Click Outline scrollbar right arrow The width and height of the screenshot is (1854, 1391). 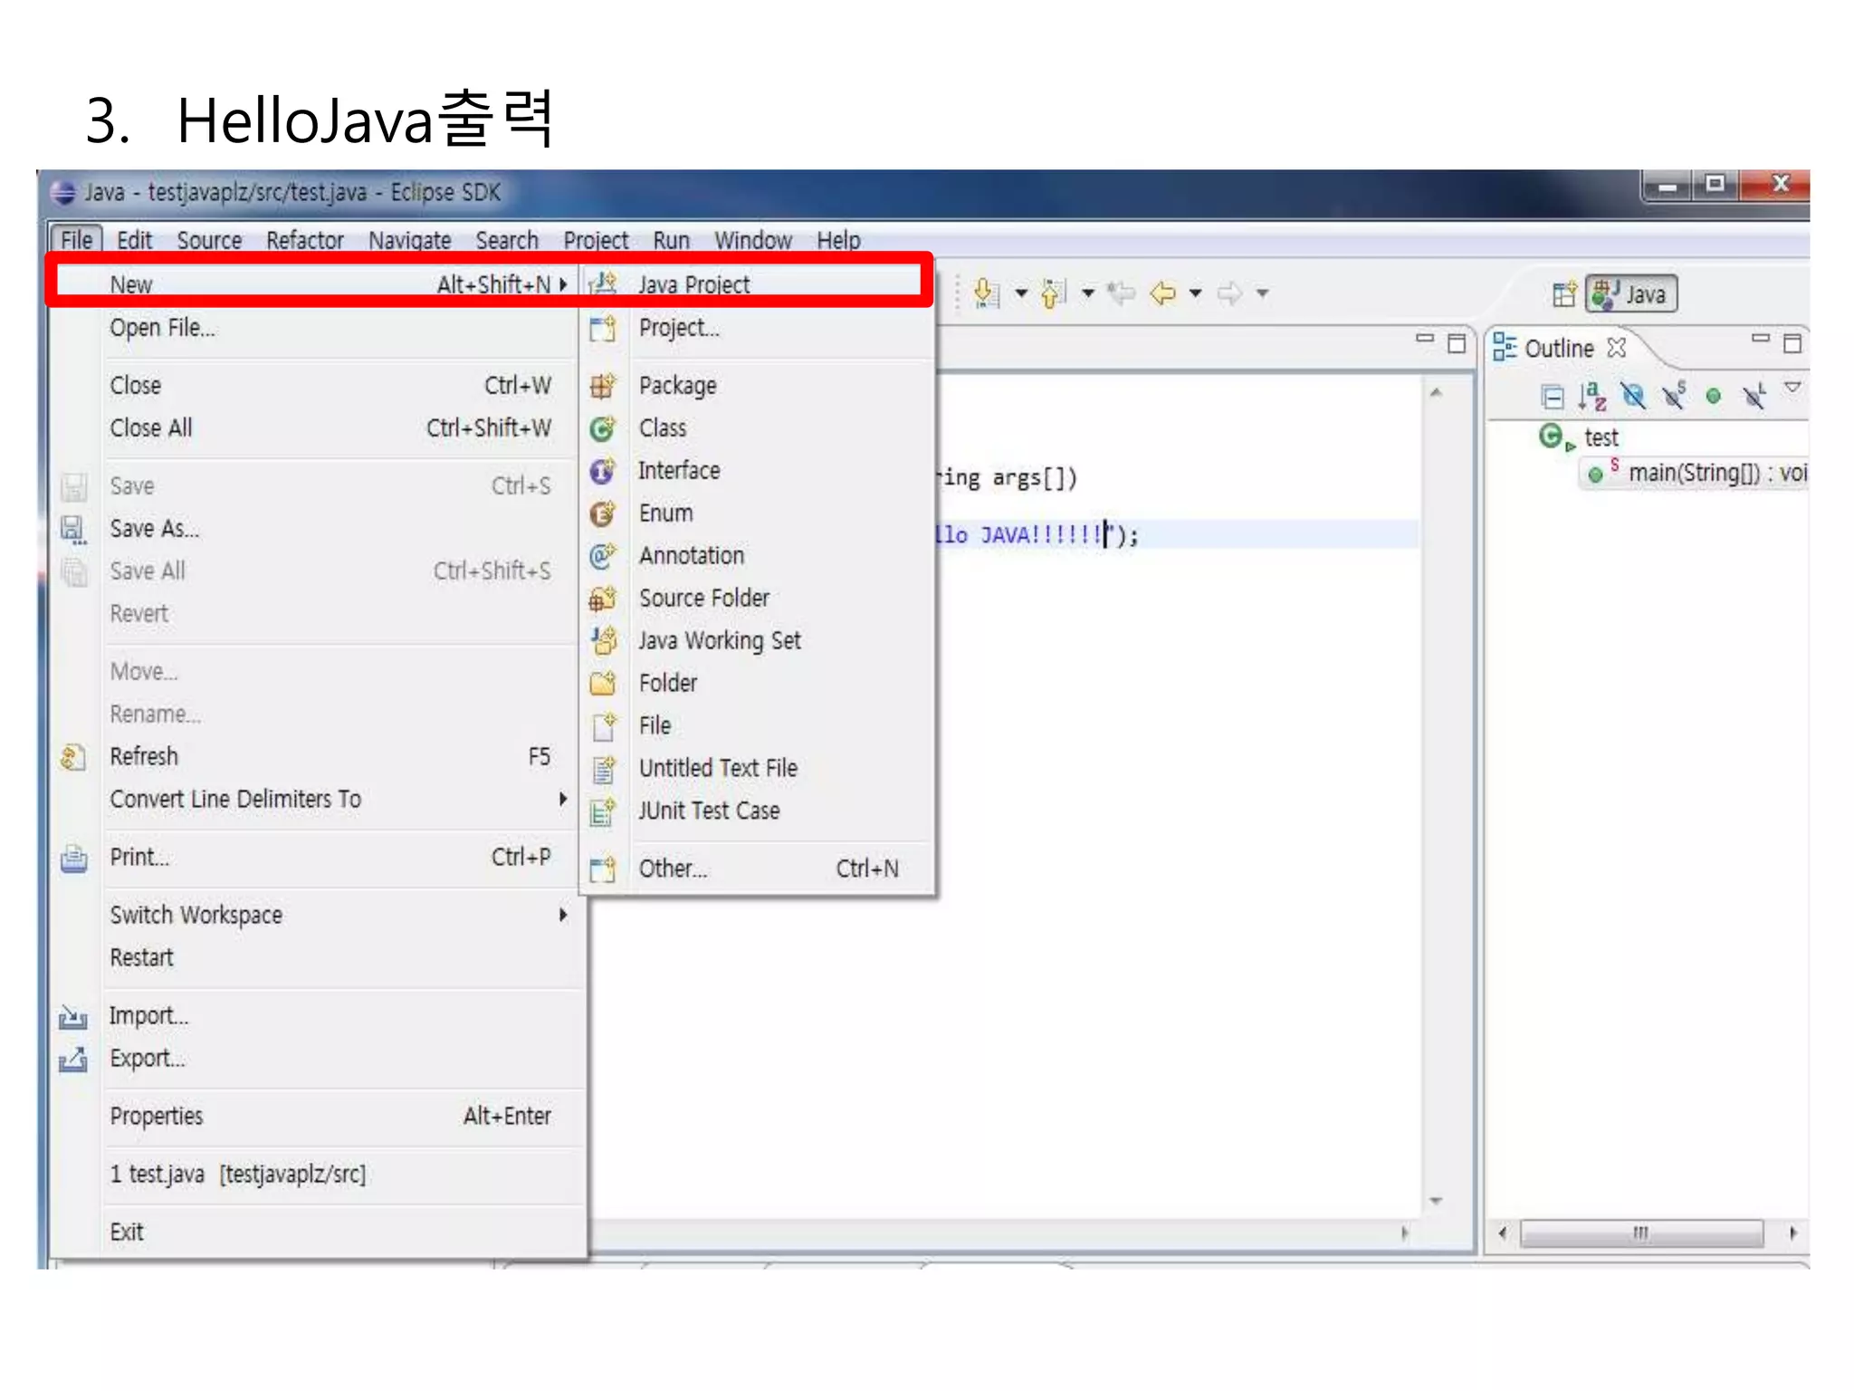[x=1792, y=1233]
